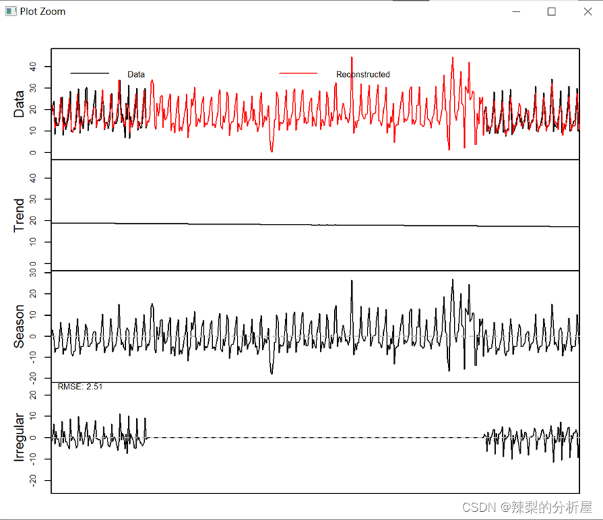The width and height of the screenshot is (603, 520).
Task: Click the black 'Data' legend line
Action: pos(90,73)
